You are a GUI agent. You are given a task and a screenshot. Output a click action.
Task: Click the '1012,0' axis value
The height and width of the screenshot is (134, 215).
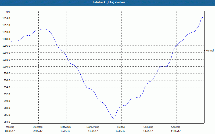6,25
